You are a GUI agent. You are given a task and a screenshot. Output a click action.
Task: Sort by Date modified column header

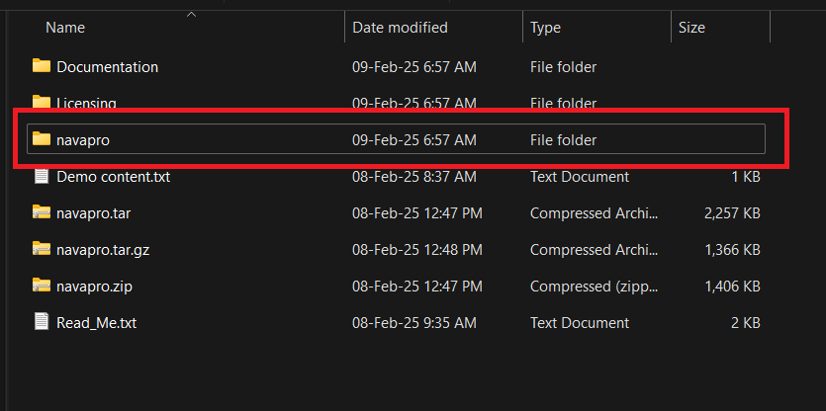[x=400, y=28]
